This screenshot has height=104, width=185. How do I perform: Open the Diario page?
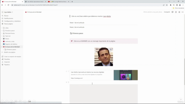[x=7, y=39]
